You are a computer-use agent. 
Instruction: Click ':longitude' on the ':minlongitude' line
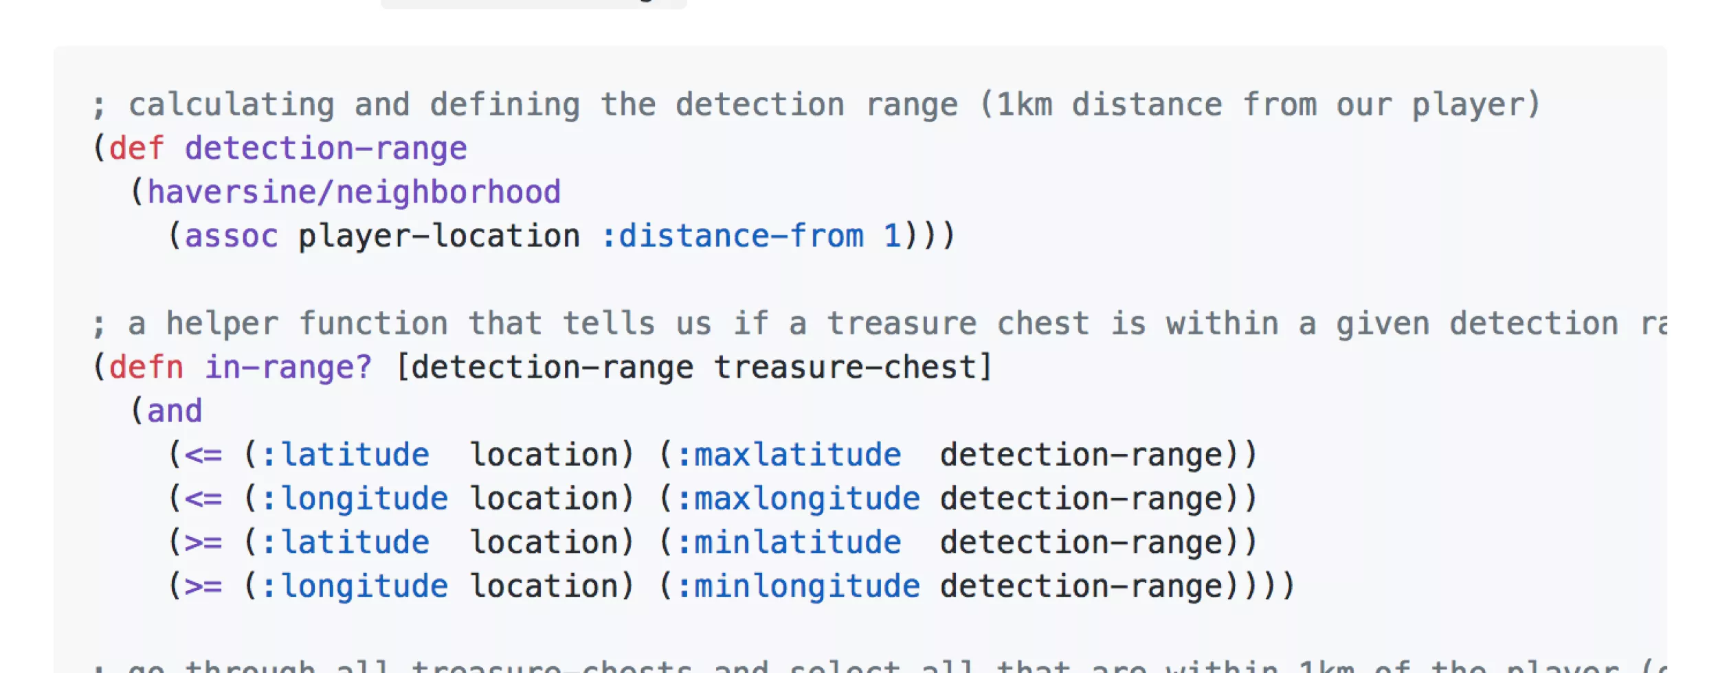pyautogui.click(x=355, y=586)
